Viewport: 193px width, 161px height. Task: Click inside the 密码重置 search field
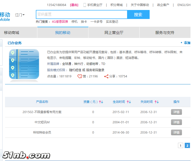pos(81,14)
